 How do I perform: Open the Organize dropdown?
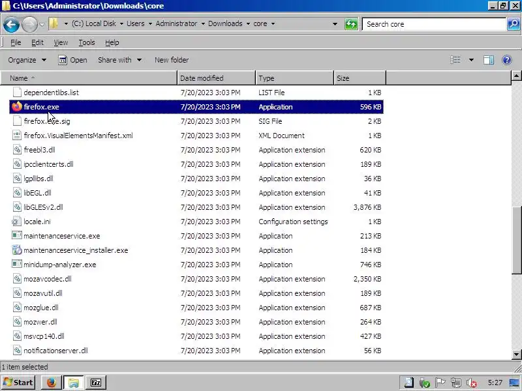pyautogui.click(x=27, y=60)
